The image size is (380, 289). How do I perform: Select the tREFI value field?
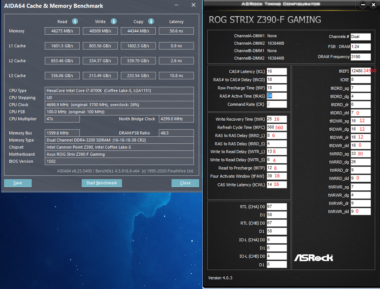361,71
